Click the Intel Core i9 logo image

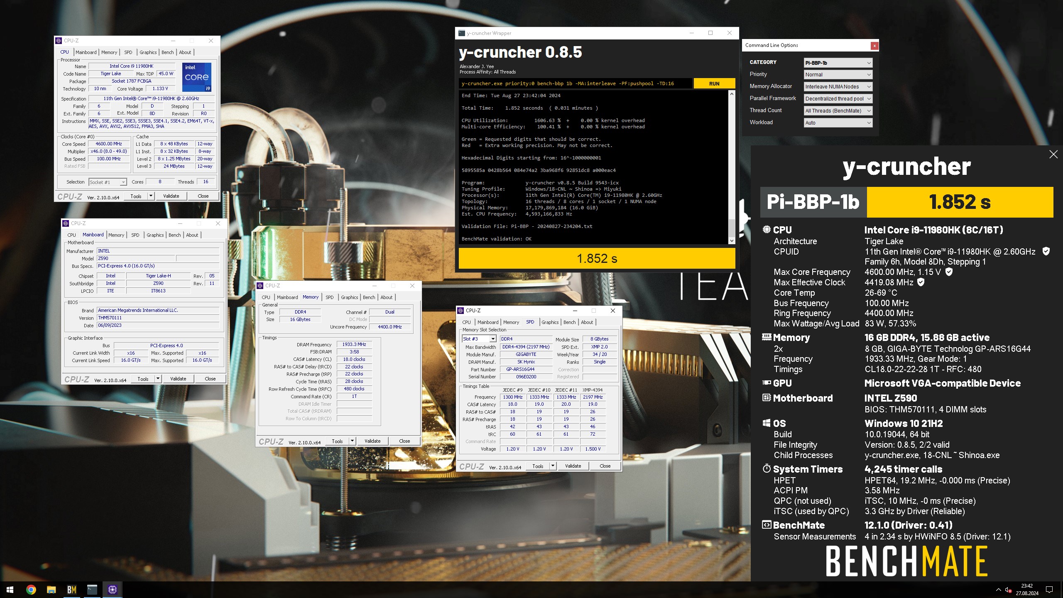(198, 77)
